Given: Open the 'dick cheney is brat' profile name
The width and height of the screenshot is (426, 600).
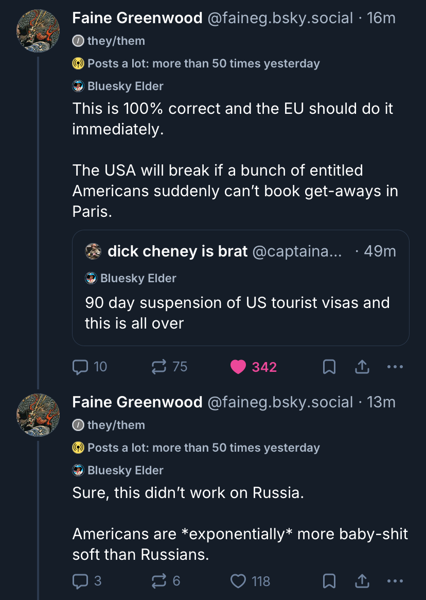Looking at the screenshot, I should click(177, 251).
